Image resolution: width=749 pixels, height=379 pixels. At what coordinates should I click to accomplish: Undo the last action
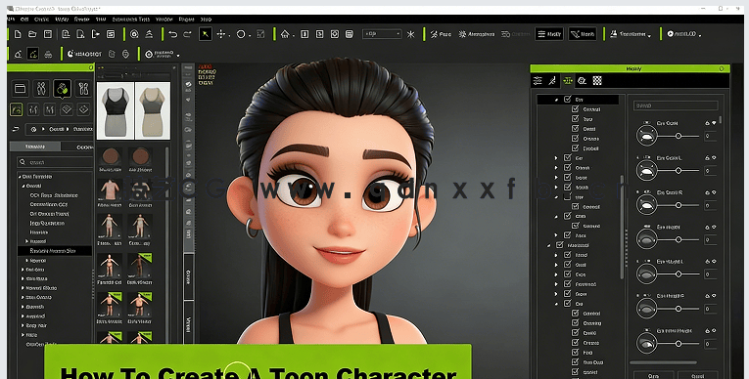(173, 34)
